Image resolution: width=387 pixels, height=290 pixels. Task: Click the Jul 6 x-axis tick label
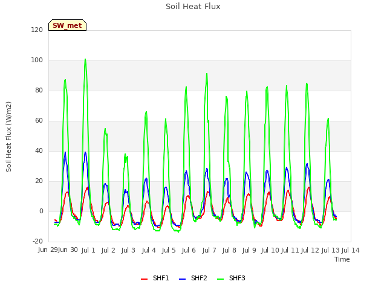click(x=189, y=250)
